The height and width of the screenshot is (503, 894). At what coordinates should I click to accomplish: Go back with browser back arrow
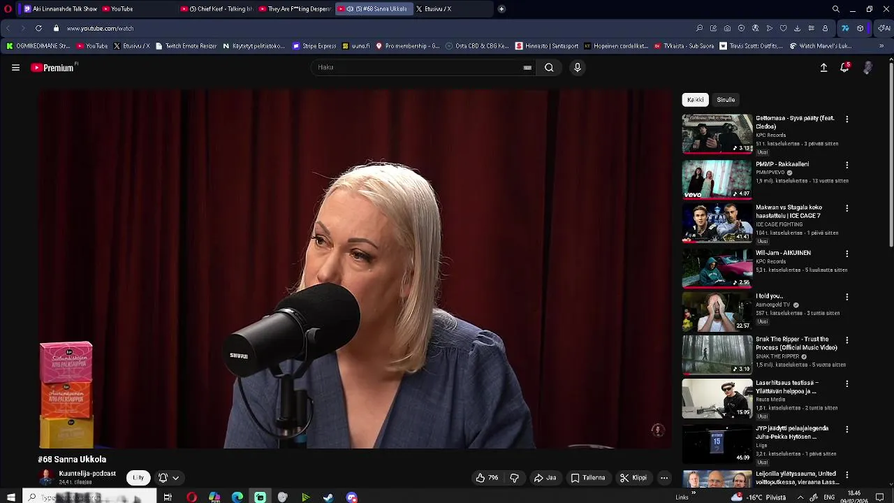tap(8, 29)
